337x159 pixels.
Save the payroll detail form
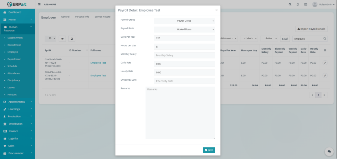pyautogui.click(x=209, y=150)
